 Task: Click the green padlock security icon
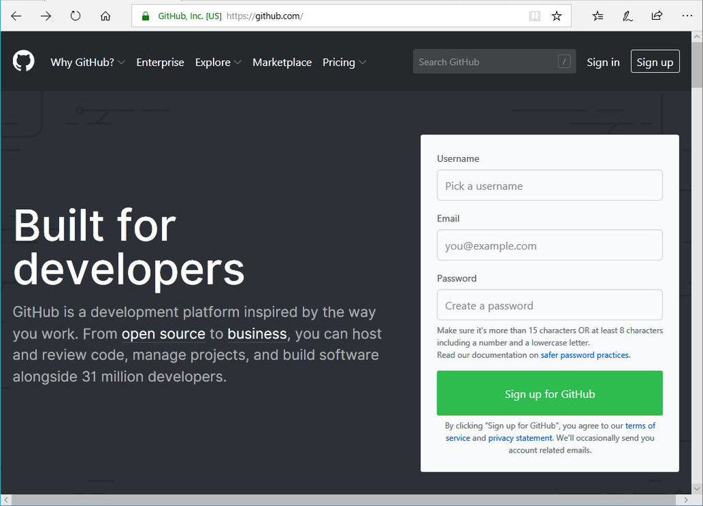(x=146, y=16)
